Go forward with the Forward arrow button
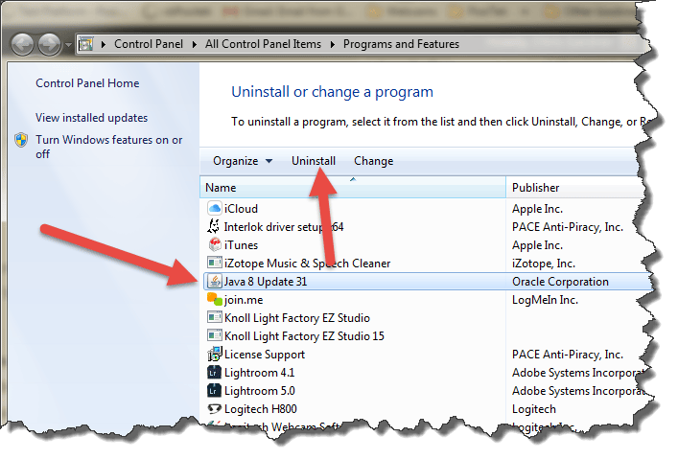Viewport: 678px width, 459px height. [x=49, y=44]
